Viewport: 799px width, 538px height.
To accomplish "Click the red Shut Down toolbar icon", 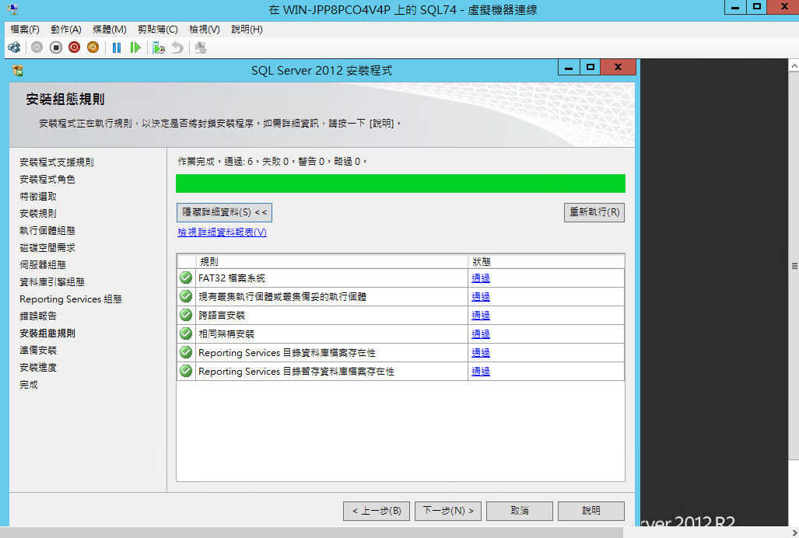I will (75, 48).
